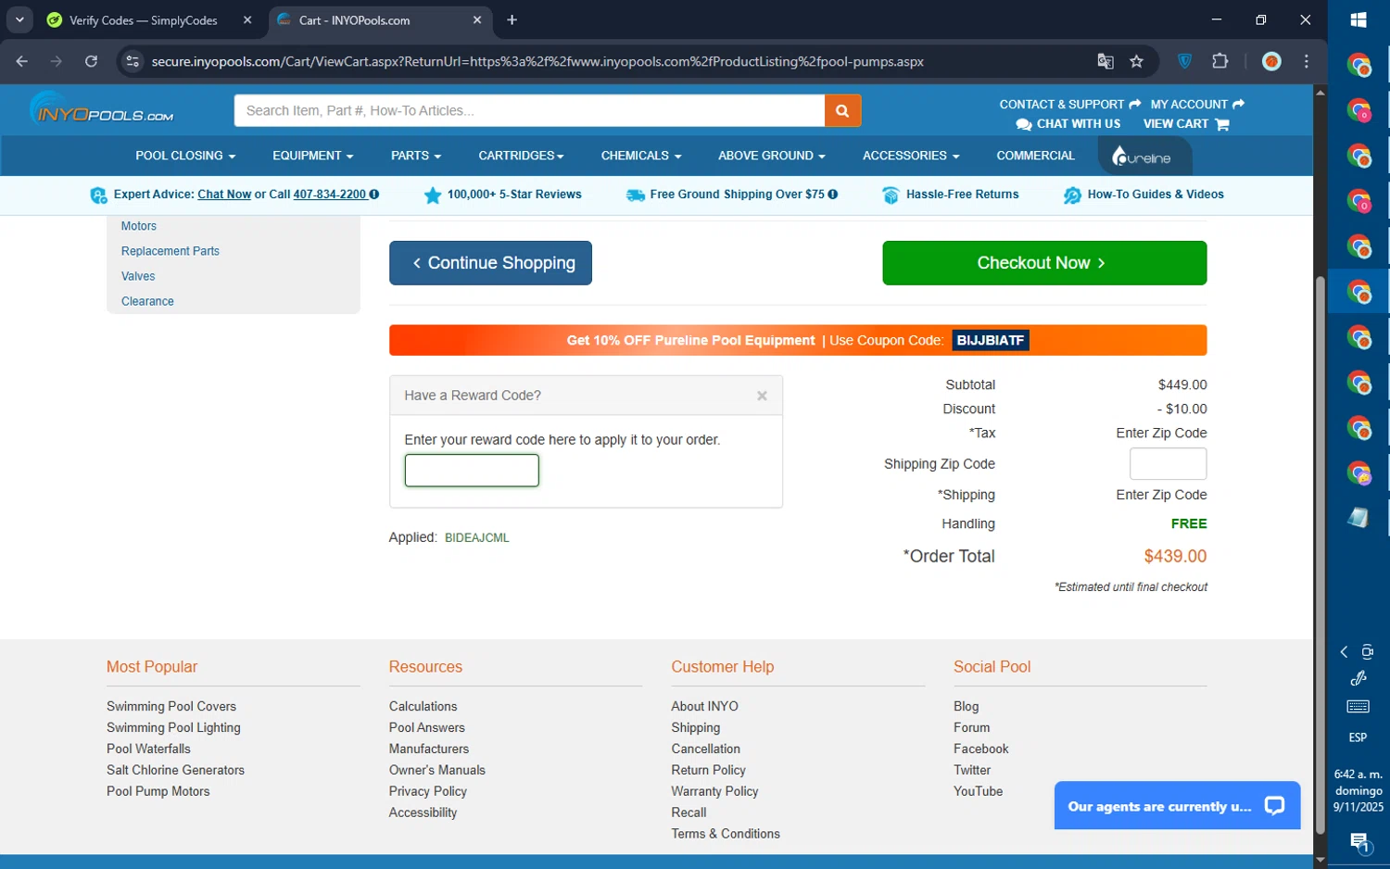This screenshot has width=1390, height=869.
Task: Open Commercial menu item
Action: coord(1035,156)
